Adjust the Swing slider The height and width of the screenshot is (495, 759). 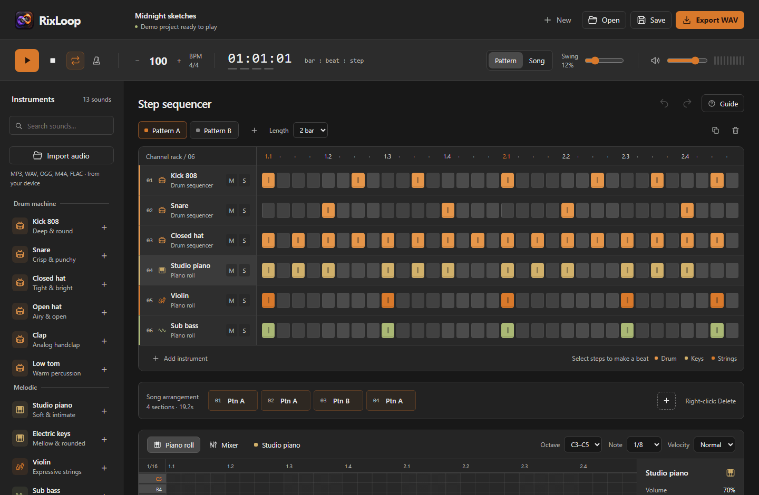click(x=604, y=61)
